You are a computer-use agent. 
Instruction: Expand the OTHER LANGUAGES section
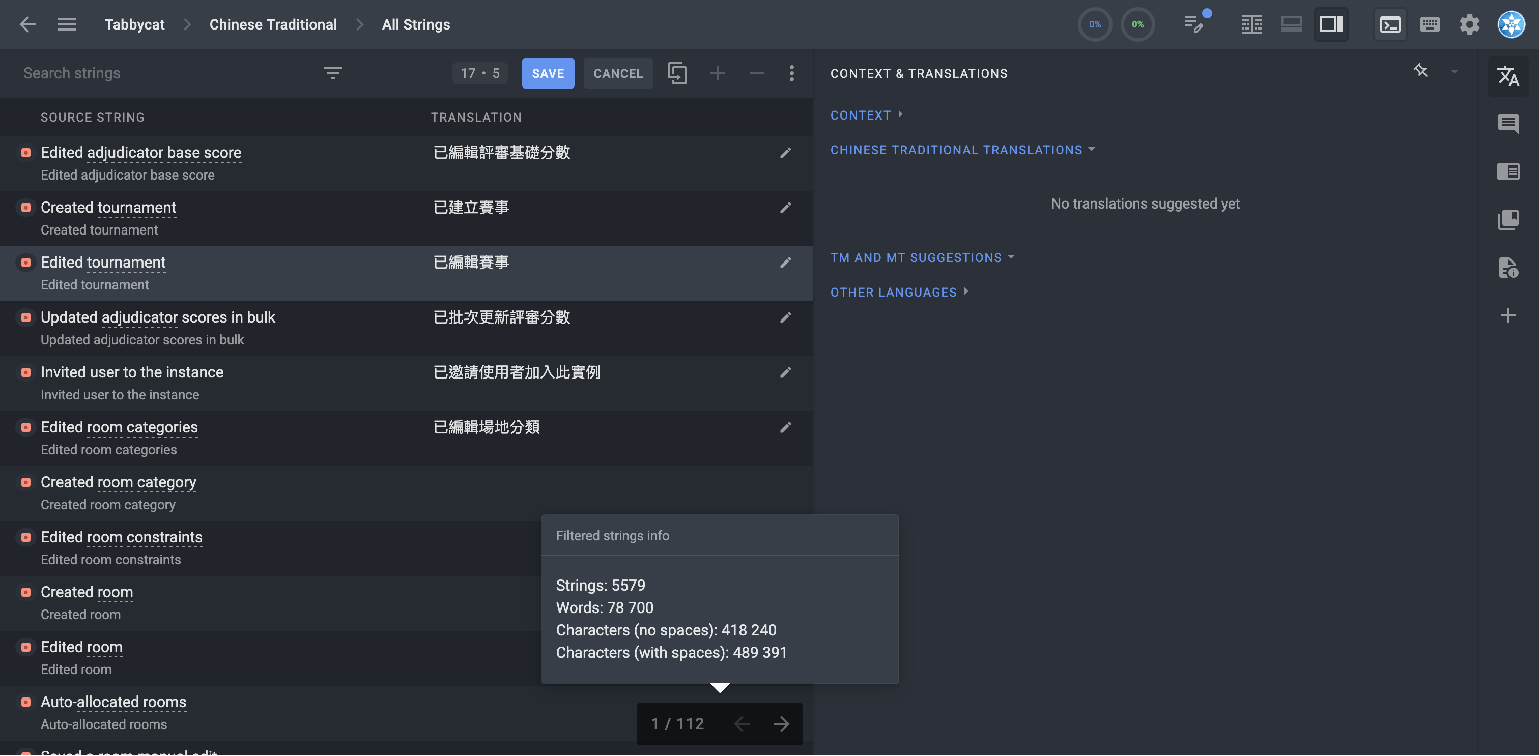(x=899, y=292)
